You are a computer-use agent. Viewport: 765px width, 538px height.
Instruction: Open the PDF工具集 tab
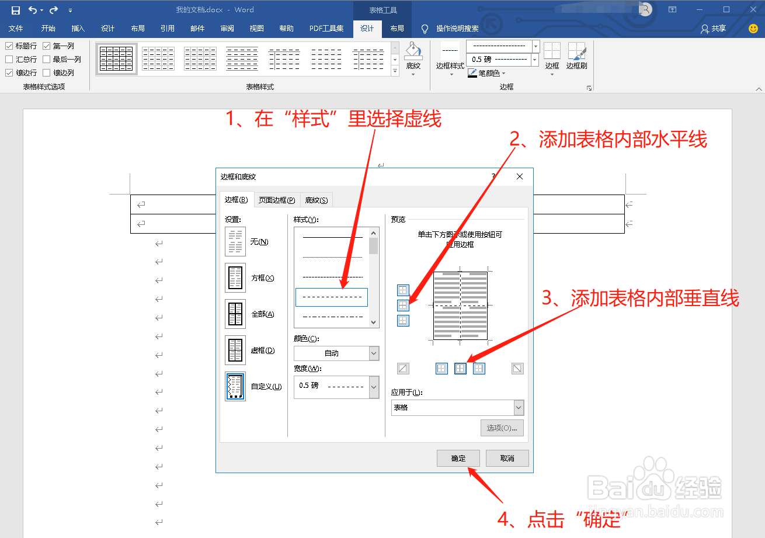326,29
